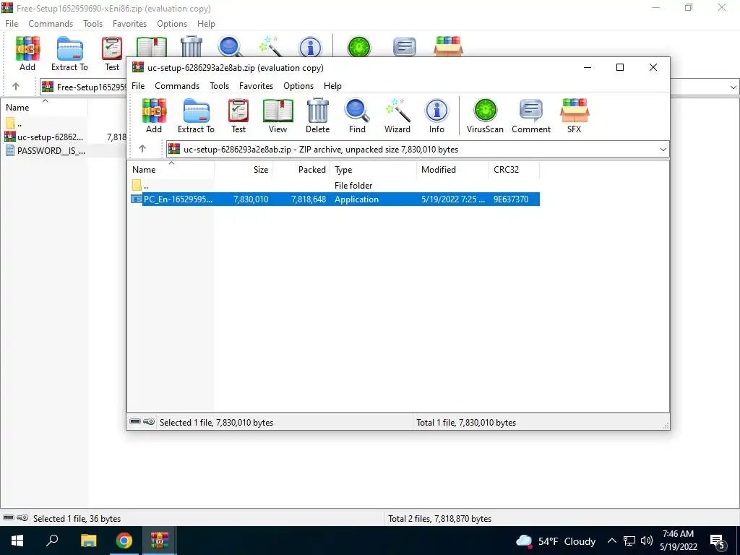Click Add in the front uc-setup window
Screen dimensions: 740x555
point(154,116)
